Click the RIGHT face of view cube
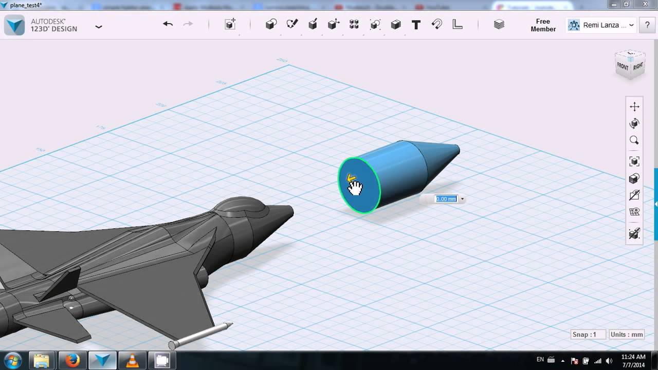 click(638, 66)
